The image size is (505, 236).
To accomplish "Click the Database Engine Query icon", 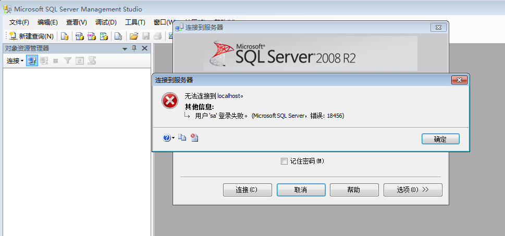I will click(65, 36).
